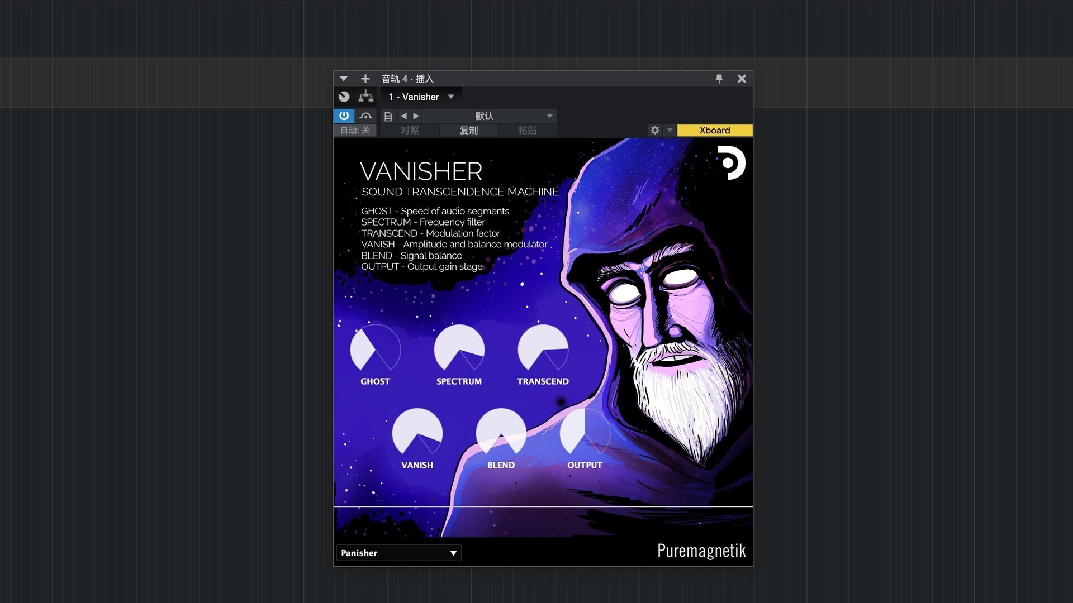
Task: Open the Panisher preset dropdown
Action: pos(398,553)
